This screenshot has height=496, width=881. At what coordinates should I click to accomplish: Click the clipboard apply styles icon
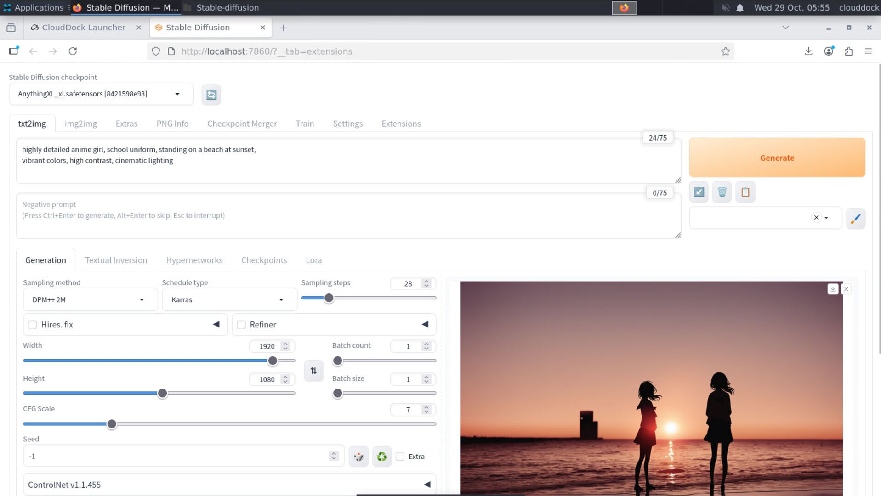pyautogui.click(x=745, y=192)
